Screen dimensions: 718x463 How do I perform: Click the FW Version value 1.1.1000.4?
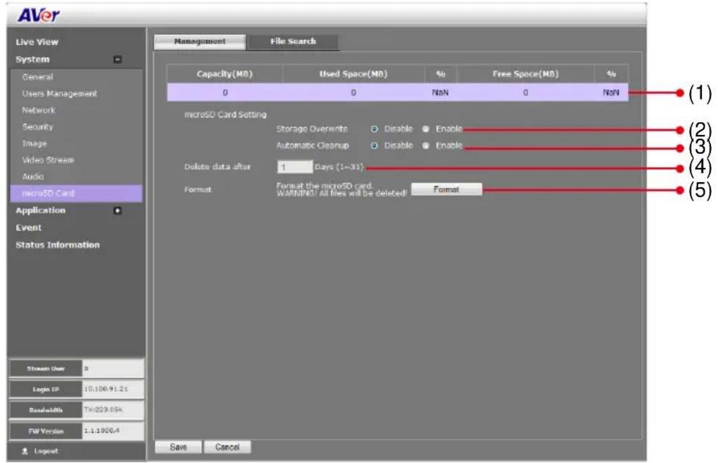pyautogui.click(x=113, y=431)
